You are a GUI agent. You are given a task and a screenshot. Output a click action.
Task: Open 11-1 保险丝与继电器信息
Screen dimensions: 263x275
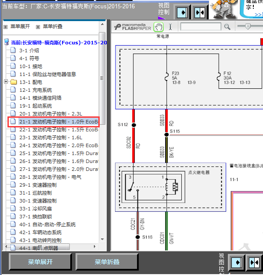pos(47,74)
